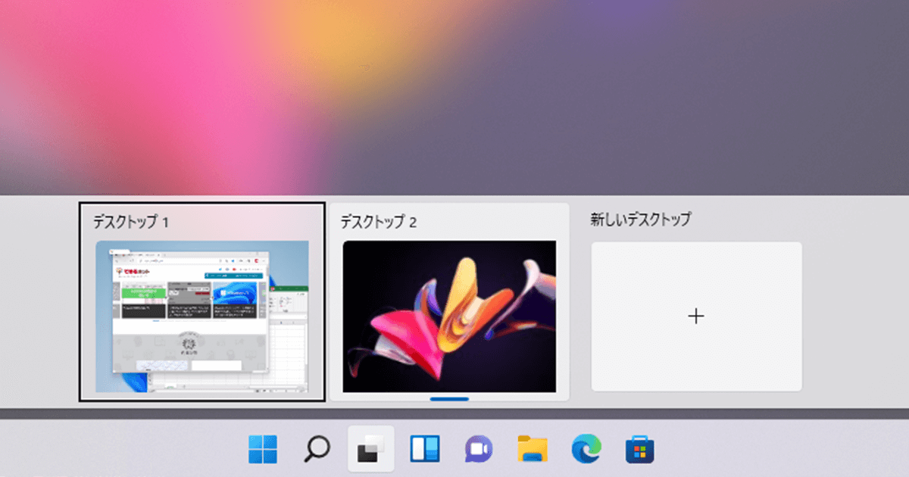Select the デスクトップ 1 label
Screen dimensions: 909x477
[x=130, y=222]
